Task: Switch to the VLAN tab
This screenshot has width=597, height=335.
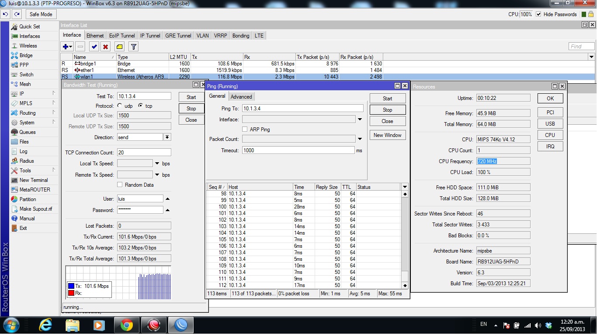Action: click(202, 36)
